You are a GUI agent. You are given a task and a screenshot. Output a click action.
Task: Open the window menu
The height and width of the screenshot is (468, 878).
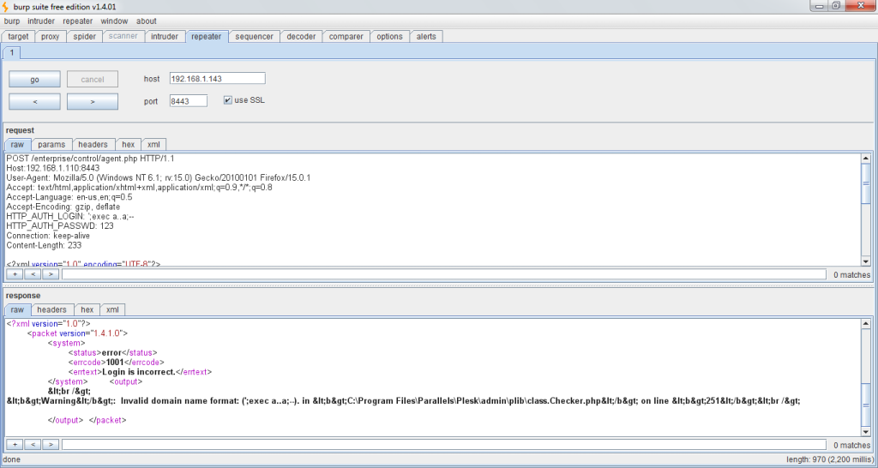[114, 21]
